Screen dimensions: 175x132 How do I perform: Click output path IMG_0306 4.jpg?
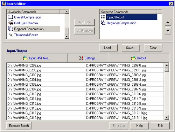tap(124, 84)
